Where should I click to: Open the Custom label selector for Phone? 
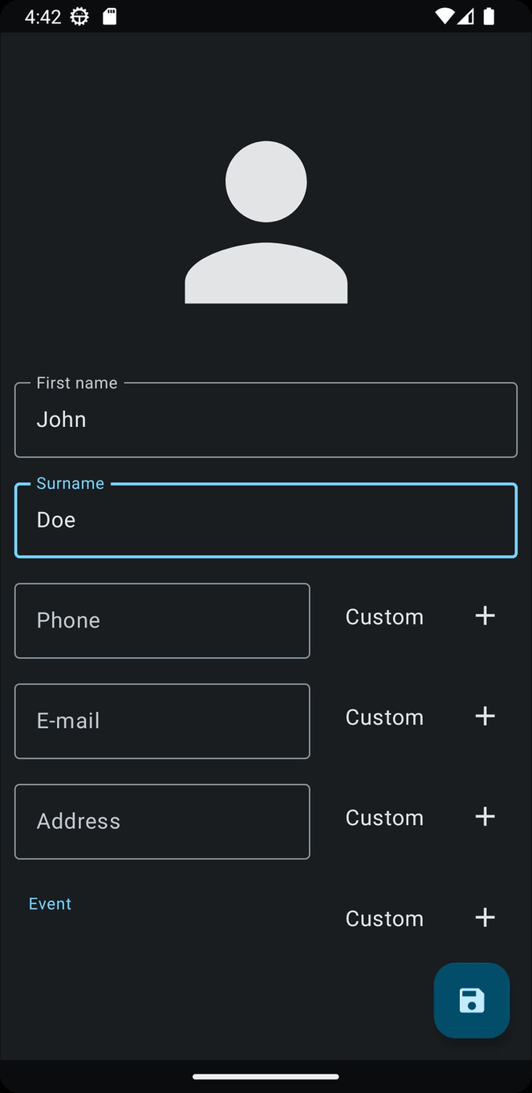click(x=384, y=616)
